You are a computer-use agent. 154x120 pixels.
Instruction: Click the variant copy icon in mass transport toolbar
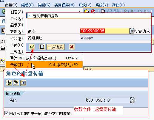[16, 83]
